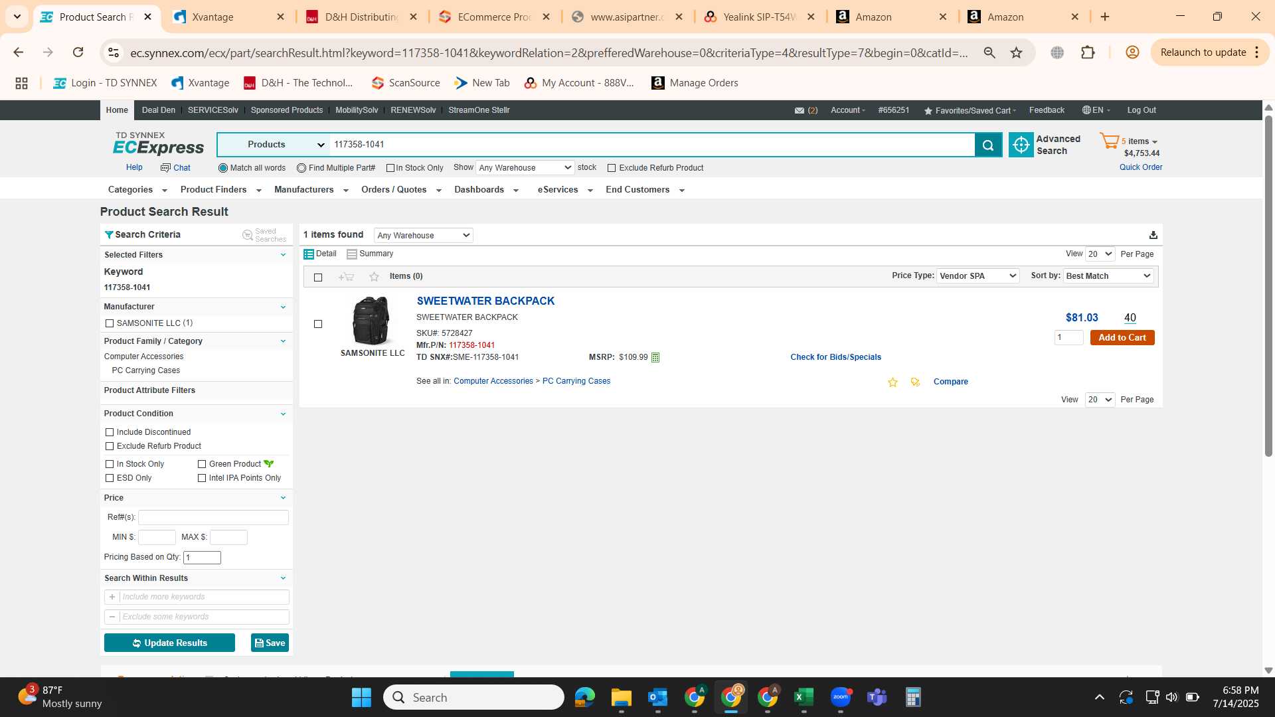
Task: Open messages envelope icon in top bar
Action: pos(800,111)
